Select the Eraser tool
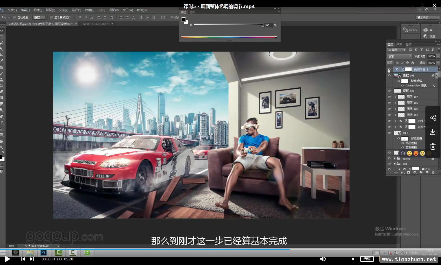The height and width of the screenshot is (265, 441). click(2, 92)
